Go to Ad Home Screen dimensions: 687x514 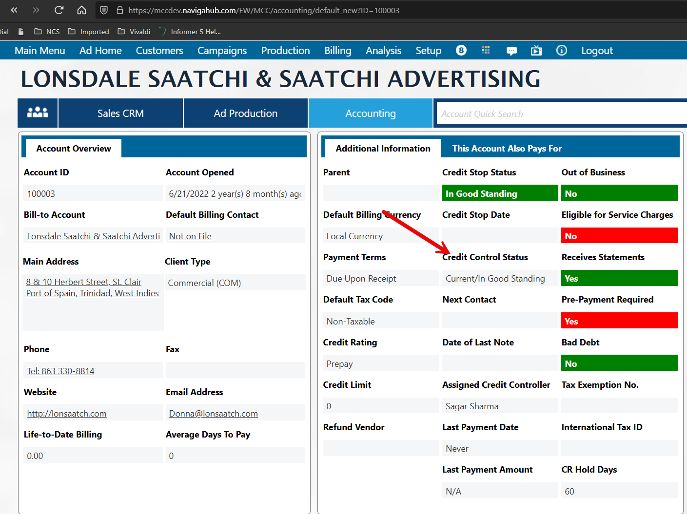[100, 51]
